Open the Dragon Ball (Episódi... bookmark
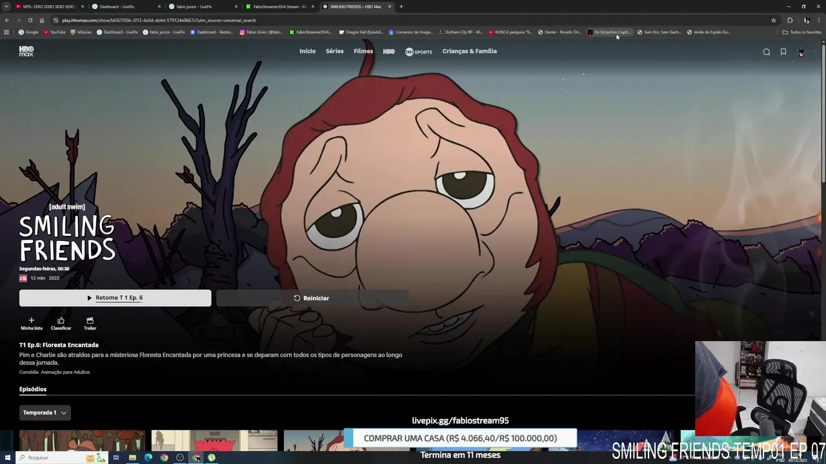Viewport: 826px width, 464px height. point(361,32)
